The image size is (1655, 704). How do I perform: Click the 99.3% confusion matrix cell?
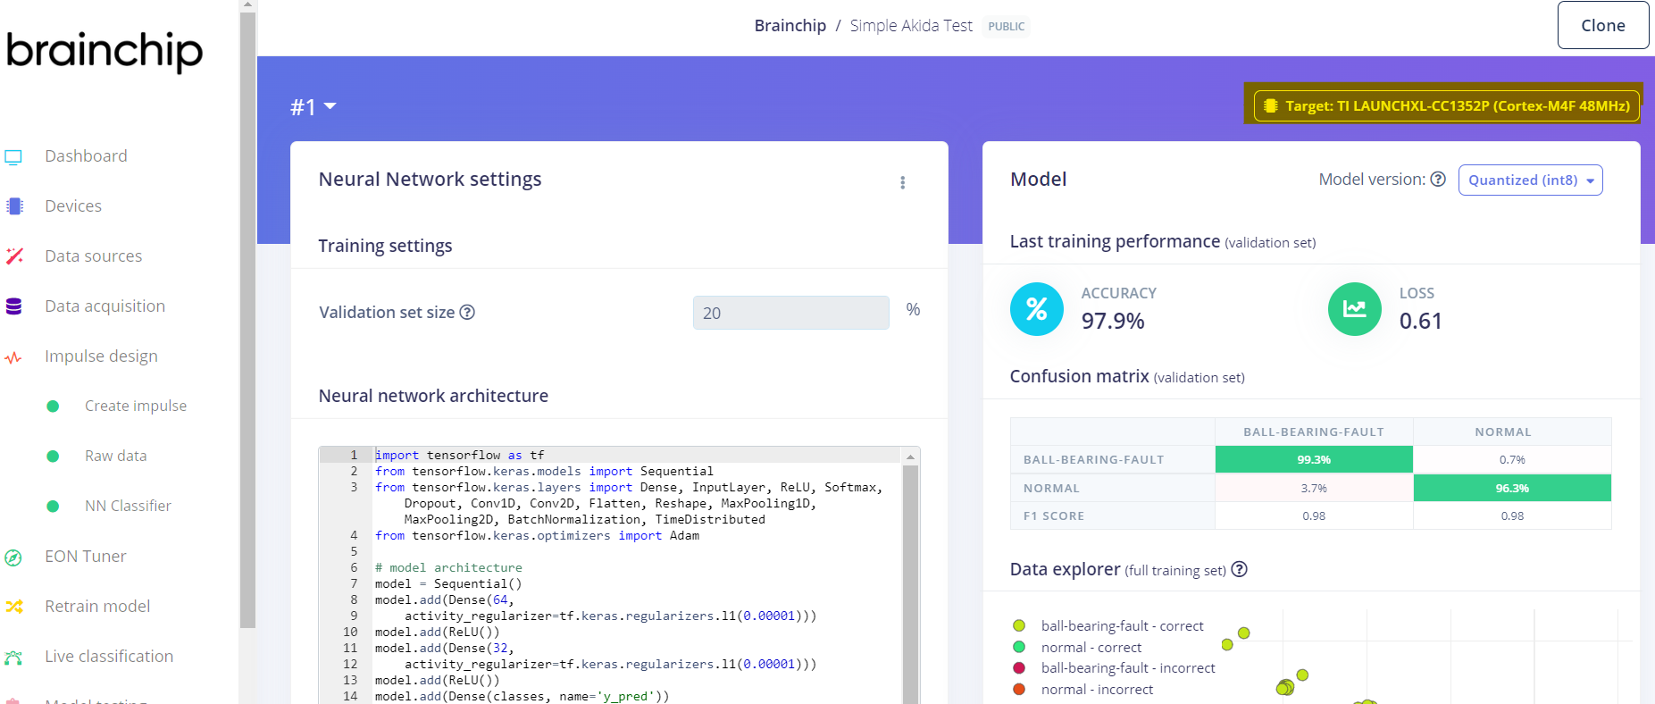[1314, 460]
